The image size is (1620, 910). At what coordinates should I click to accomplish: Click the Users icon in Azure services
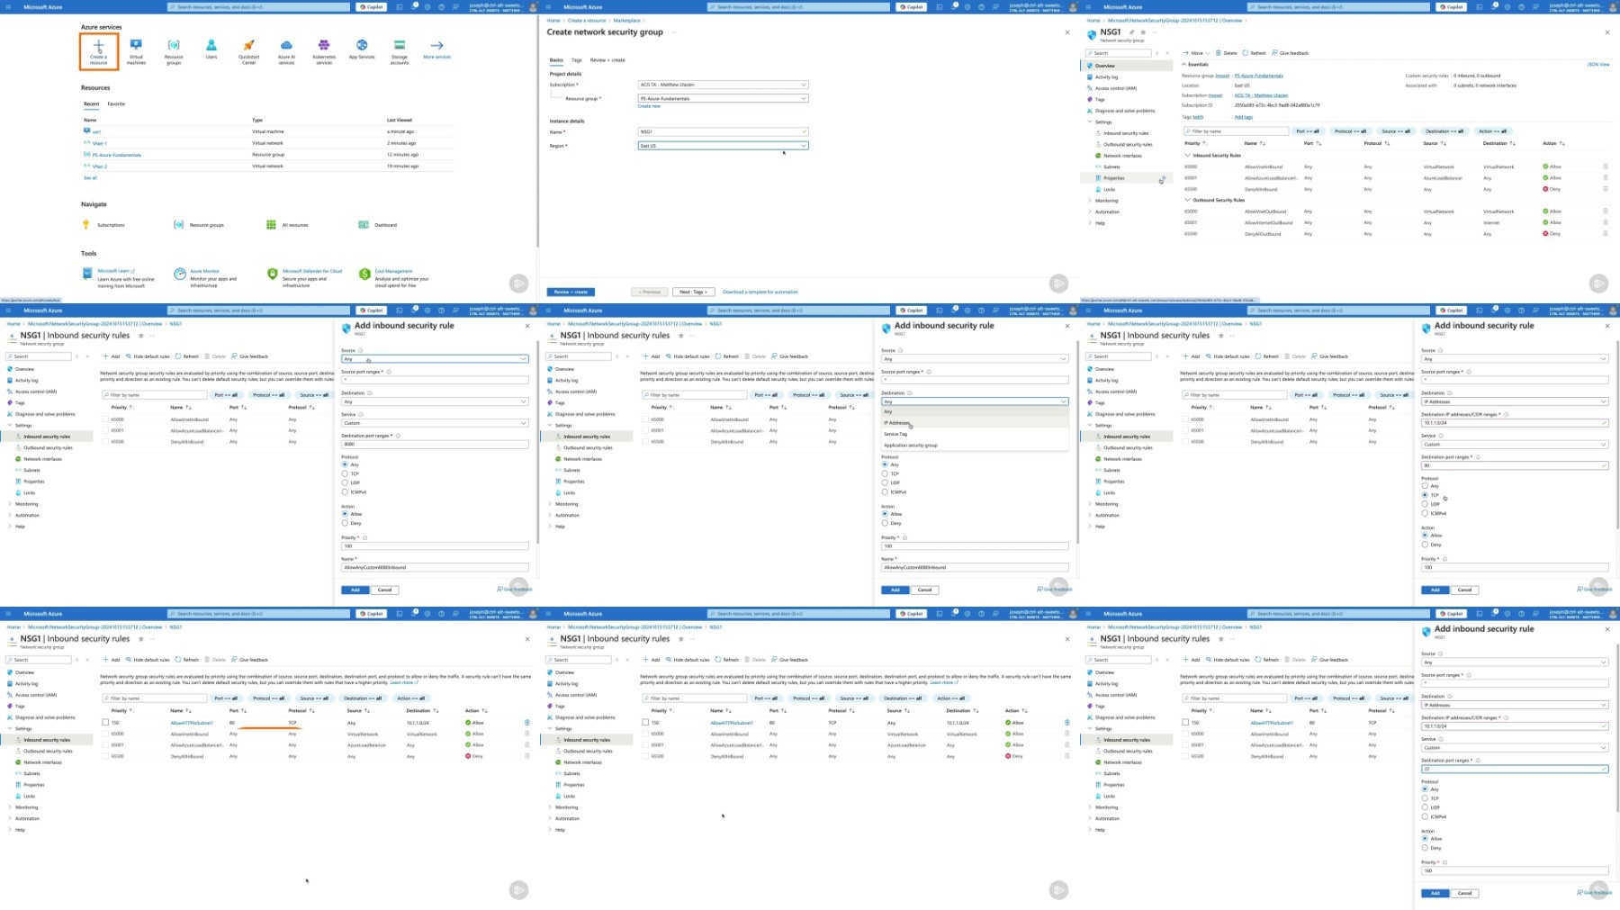tap(211, 50)
